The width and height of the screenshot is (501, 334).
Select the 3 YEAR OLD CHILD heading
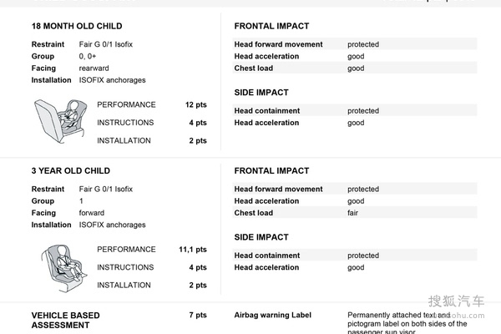[x=71, y=171]
